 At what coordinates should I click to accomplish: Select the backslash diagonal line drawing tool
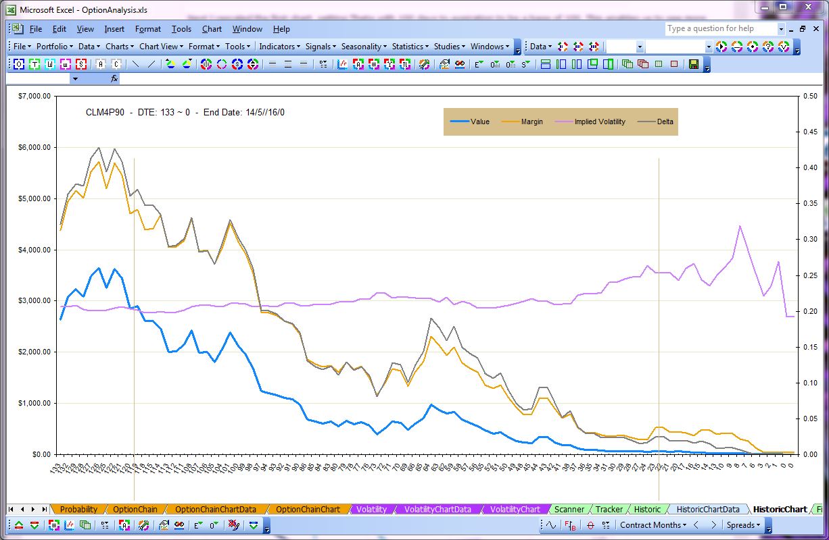pyautogui.click(x=135, y=64)
